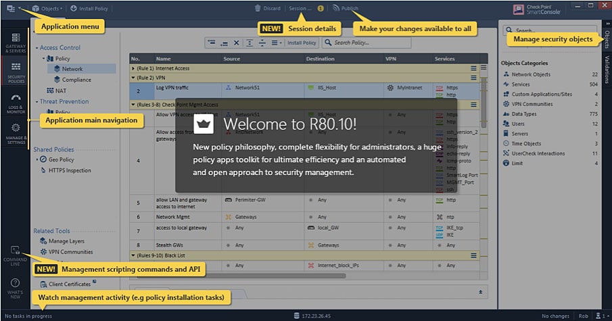Viewport: 612px width, 321px height.
Task: Collapse the Threat Prevention section
Action: click(37, 101)
